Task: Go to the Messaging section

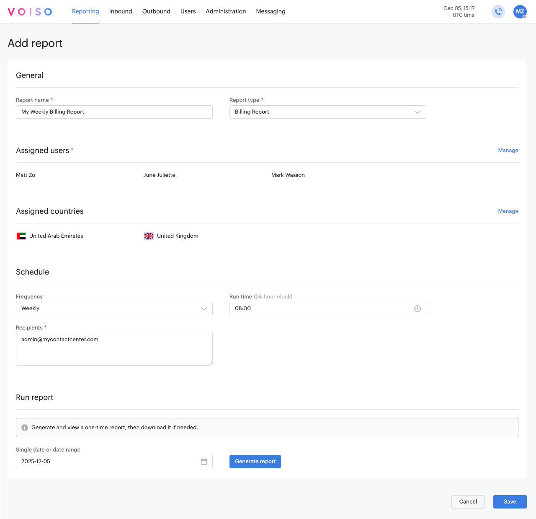Action: tap(271, 11)
